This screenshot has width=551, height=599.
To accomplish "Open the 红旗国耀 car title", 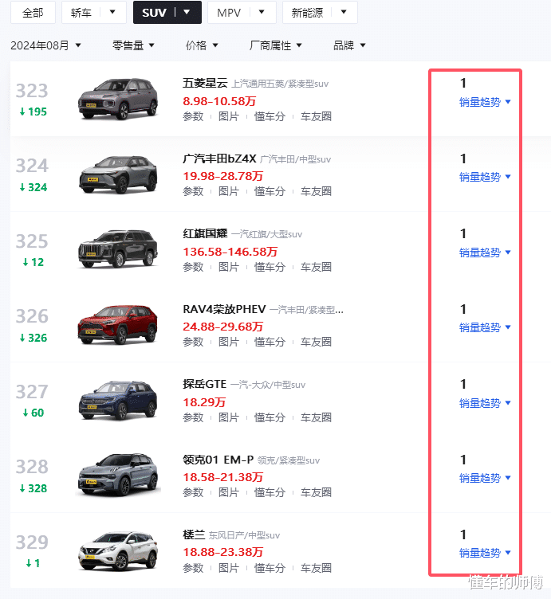I will click(205, 233).
